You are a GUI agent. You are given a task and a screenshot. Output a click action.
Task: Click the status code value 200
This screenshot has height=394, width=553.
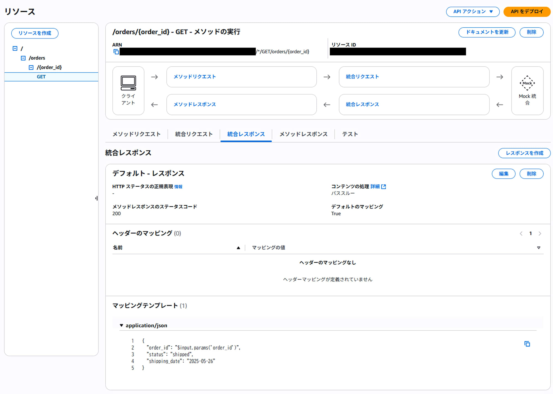click(116, 214)
